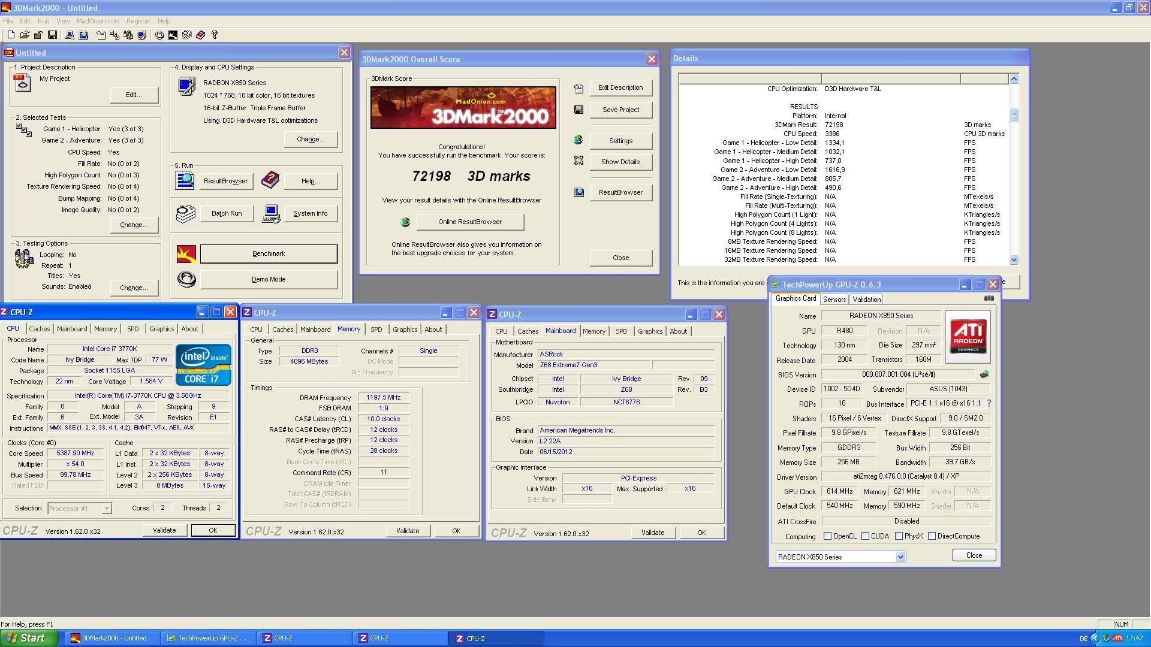Open the RADEON X850 Series dropdown in GPU-Z

(x=900, y=557)
